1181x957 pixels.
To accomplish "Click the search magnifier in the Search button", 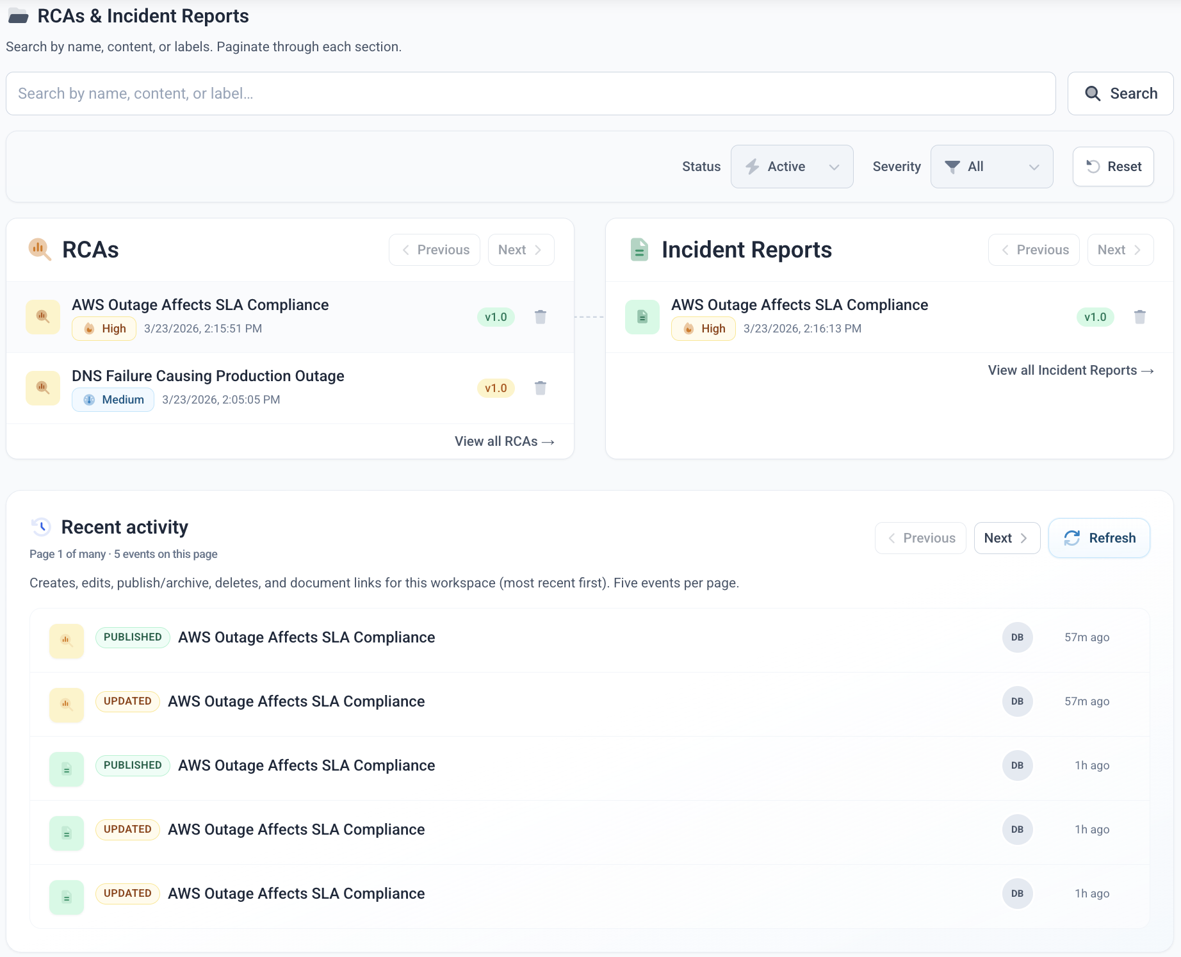I will 1093,93.
